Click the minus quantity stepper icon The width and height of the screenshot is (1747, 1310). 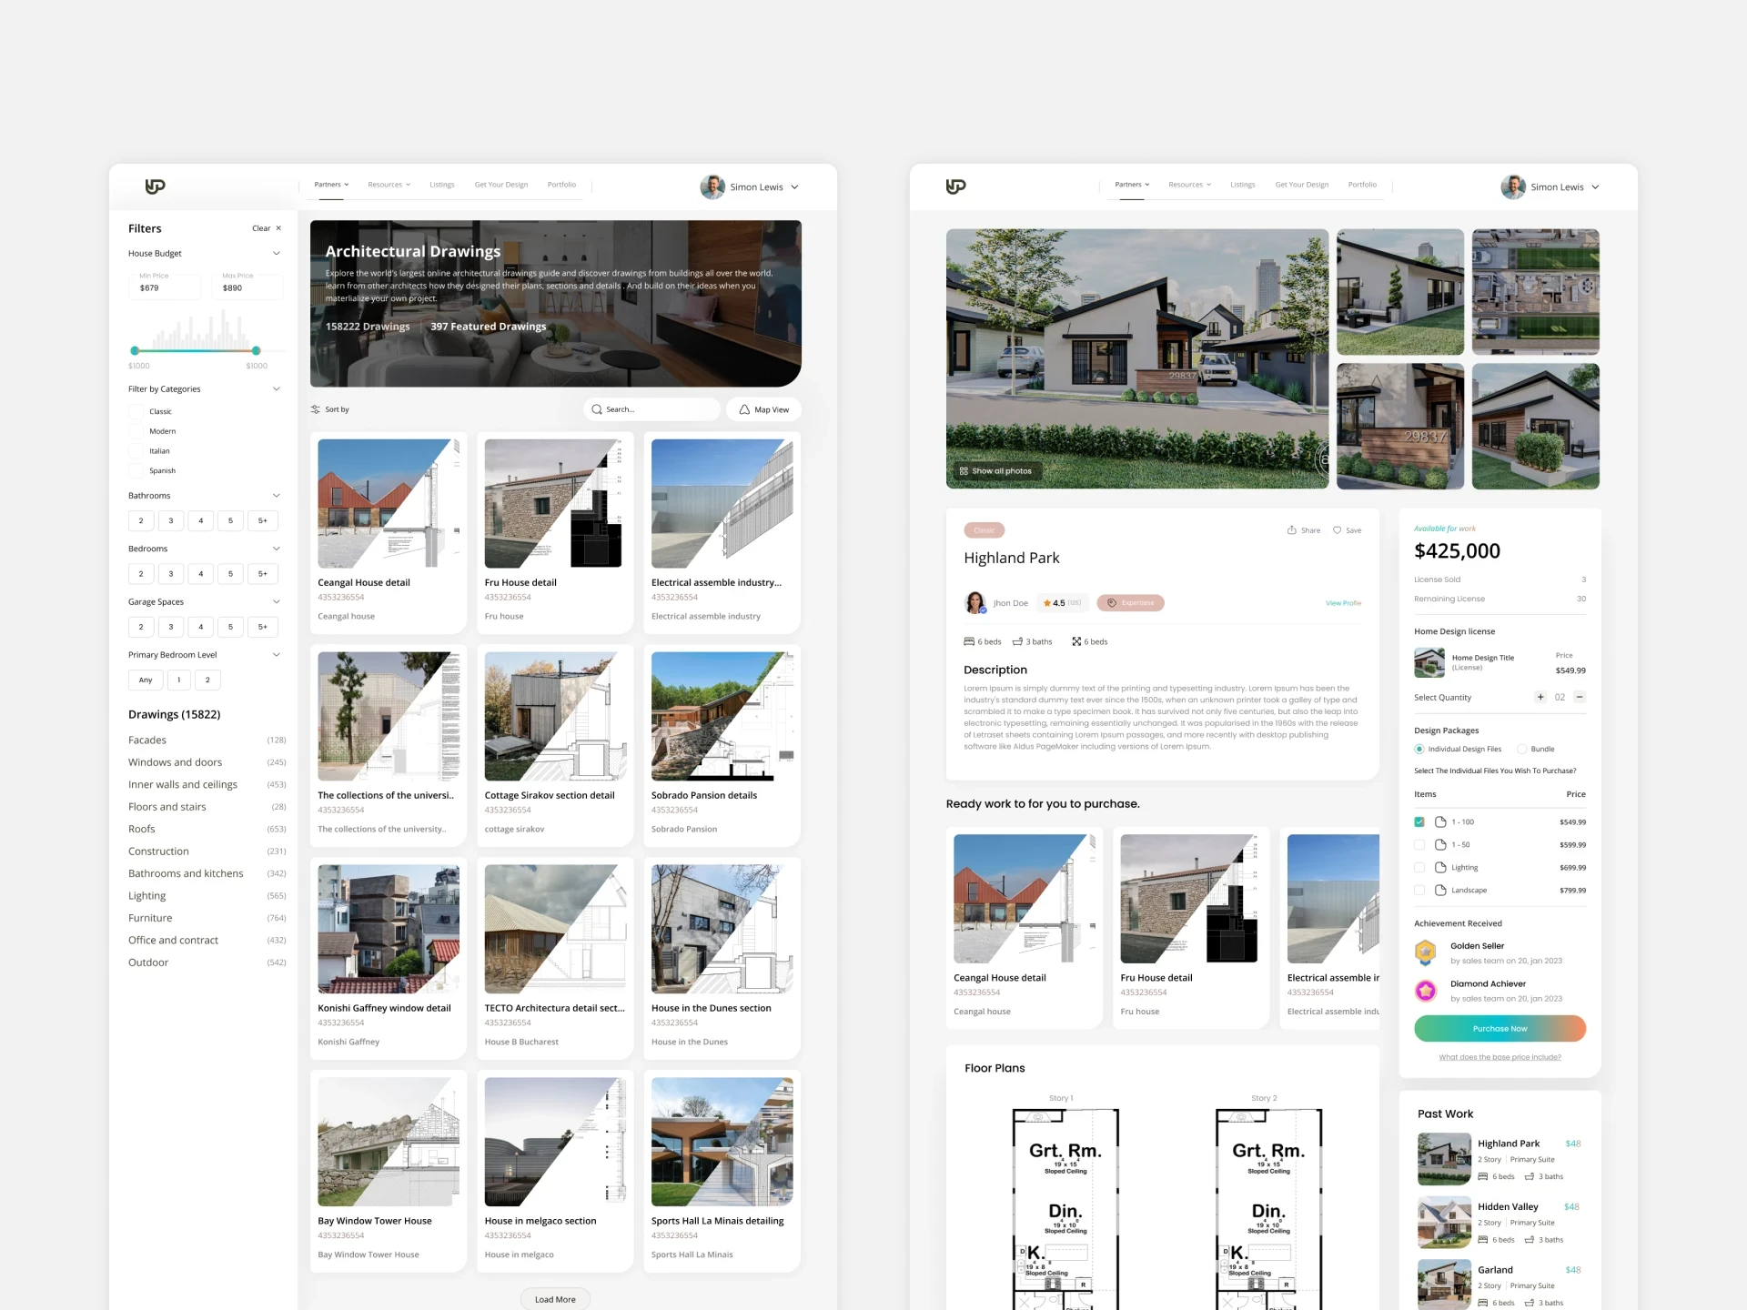pyautogui.click(x=1580, y=697)
